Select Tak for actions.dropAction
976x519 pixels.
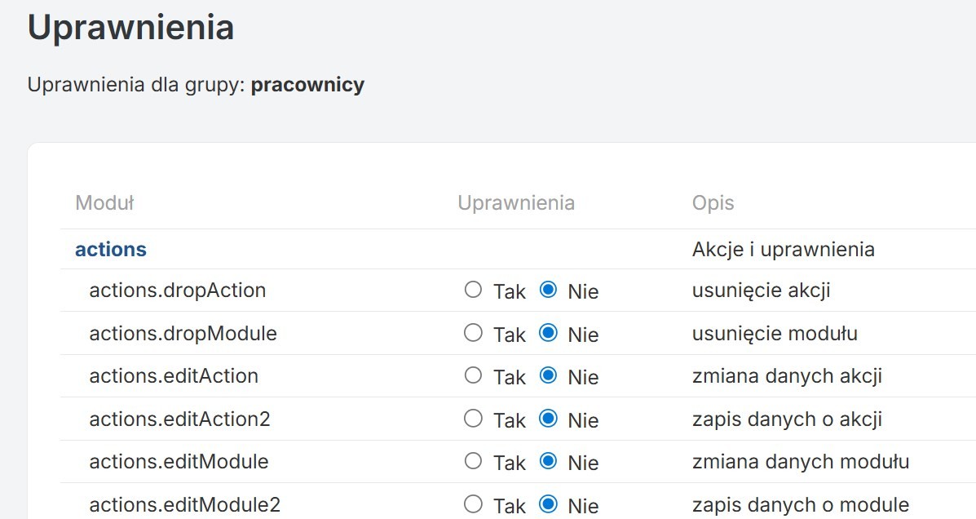pyautogui.click(x=473, y=290)
